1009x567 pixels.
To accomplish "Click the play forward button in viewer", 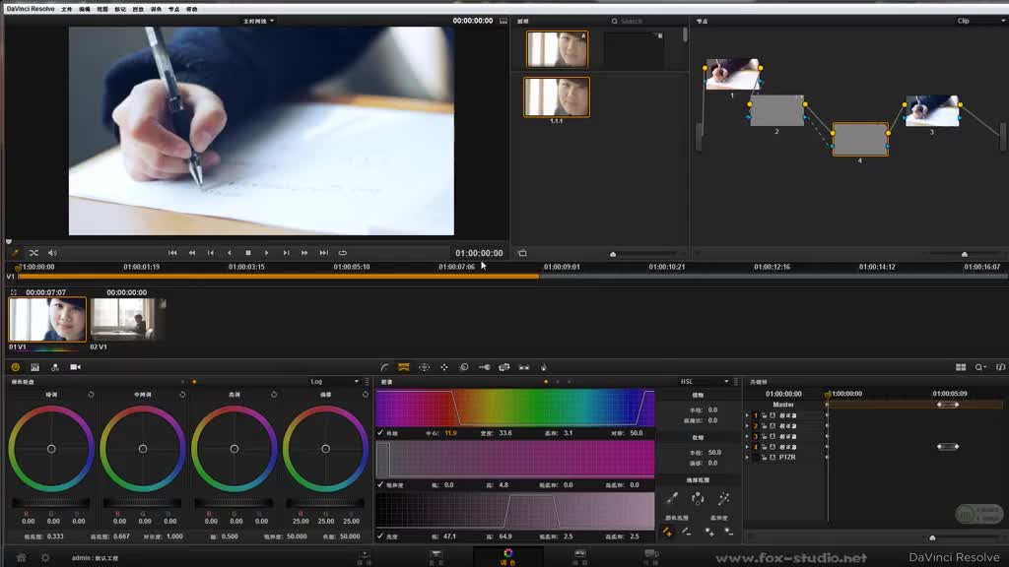I will [x=266, y=253].
